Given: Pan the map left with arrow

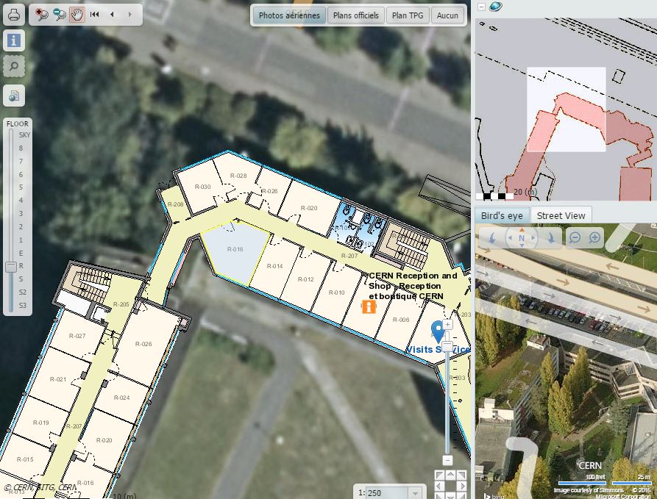Looking at the screenshot, I should [438, 486].
